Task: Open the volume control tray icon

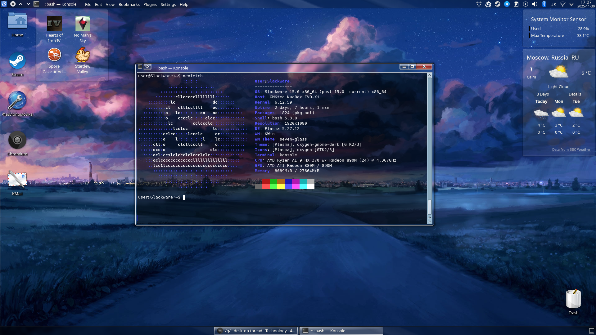Action: click(x=535, y=4)
